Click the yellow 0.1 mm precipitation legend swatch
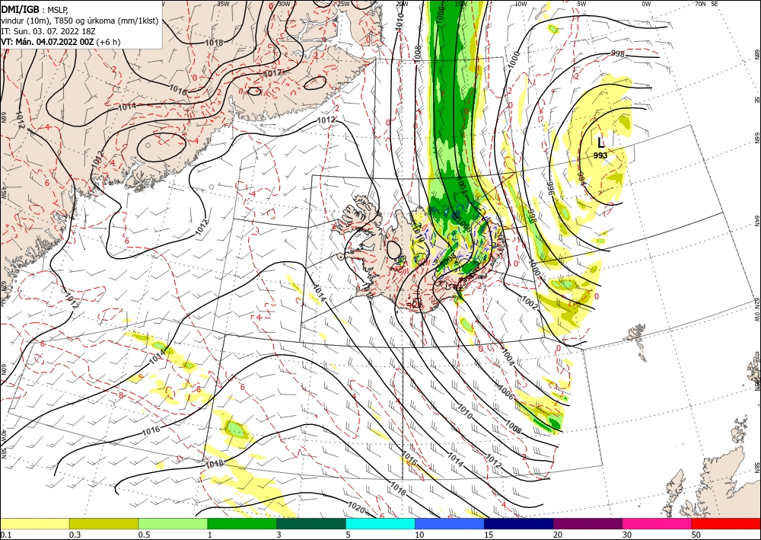The image size is (761, 540). tap(34, 523)
